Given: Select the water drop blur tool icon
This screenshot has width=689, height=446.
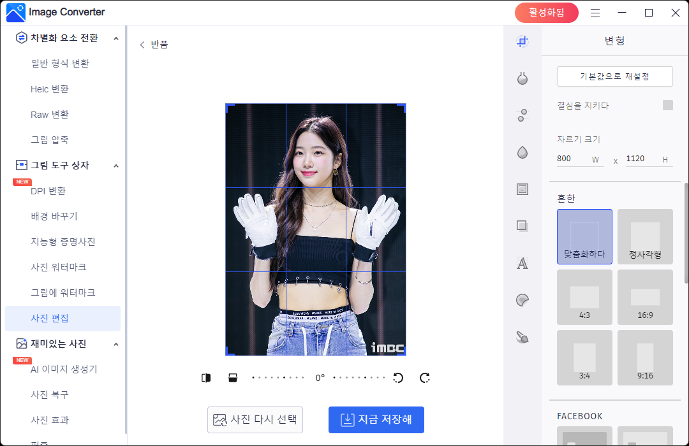Looking at the screenshot, I should (x=522, y=152).
